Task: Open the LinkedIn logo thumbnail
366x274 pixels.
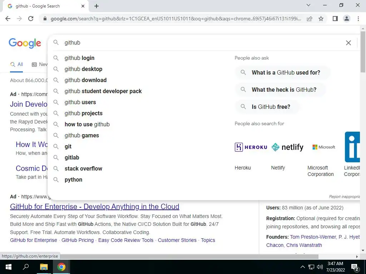Action: click(352, 147)
